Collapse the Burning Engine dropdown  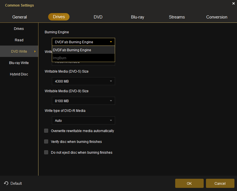tap(83, 42)
